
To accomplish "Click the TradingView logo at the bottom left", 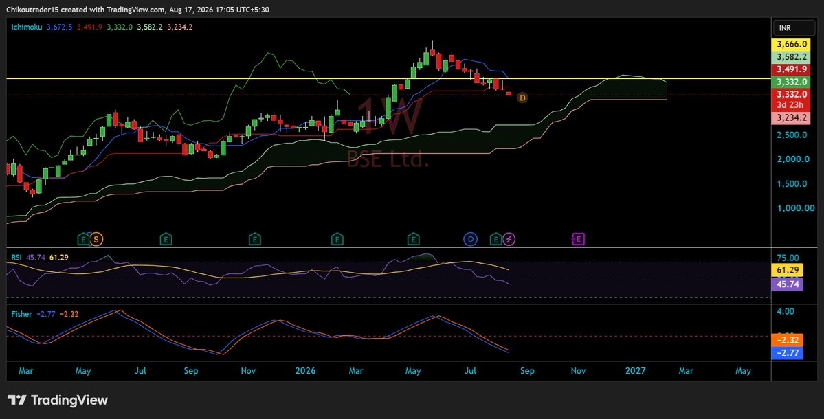I will tap(16, 400).
